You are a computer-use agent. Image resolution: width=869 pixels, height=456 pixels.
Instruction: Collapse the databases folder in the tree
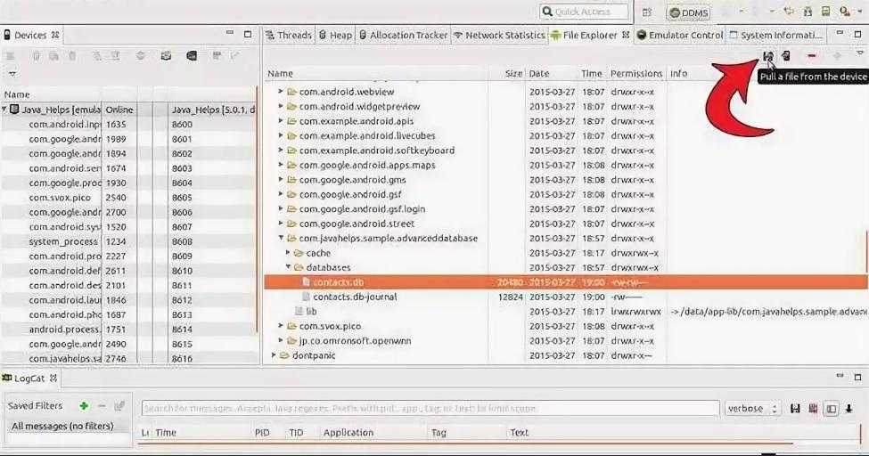pyautogui.click(x=288, y=267)
